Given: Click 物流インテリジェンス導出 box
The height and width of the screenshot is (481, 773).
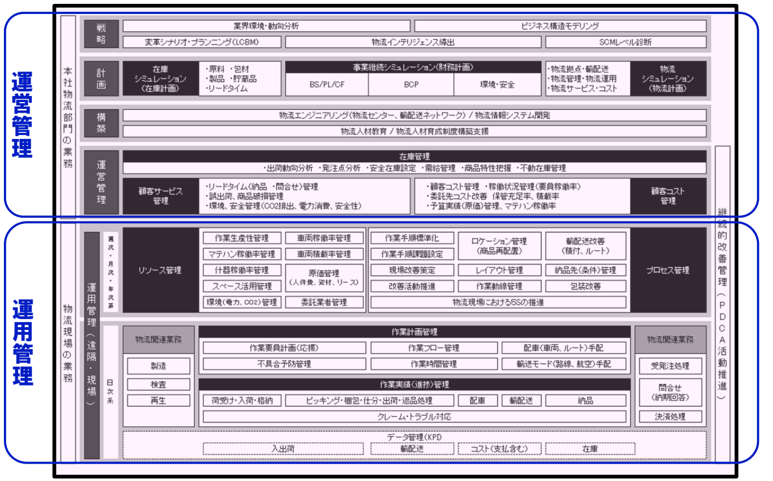Looking at the screenshot, I should [413, 42].
